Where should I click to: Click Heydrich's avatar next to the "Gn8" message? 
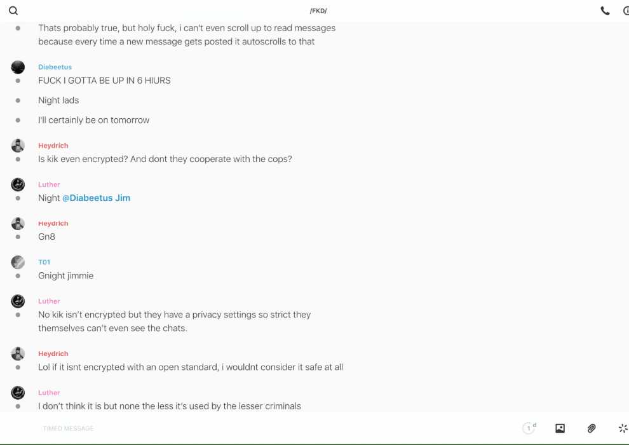[18, 223]
